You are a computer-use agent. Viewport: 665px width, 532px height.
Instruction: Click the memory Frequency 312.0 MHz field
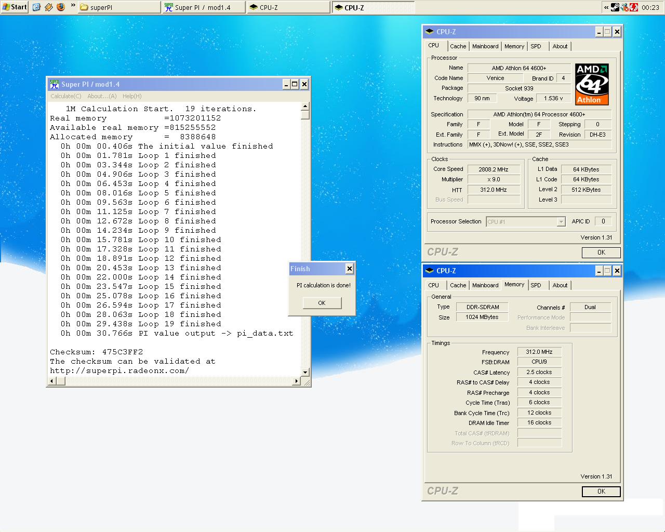coord(539,352)
